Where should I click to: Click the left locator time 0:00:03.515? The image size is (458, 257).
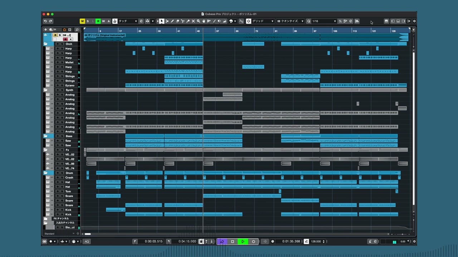click(154, 241)
